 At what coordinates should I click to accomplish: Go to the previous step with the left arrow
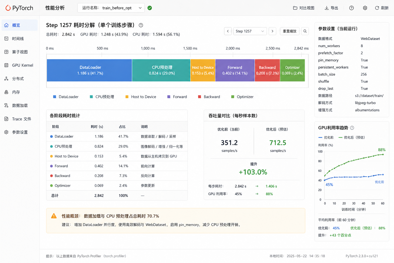[228, 31]
